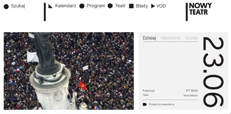
Task: Click the circle icon beside Program
Action: [x=82, y=6]
